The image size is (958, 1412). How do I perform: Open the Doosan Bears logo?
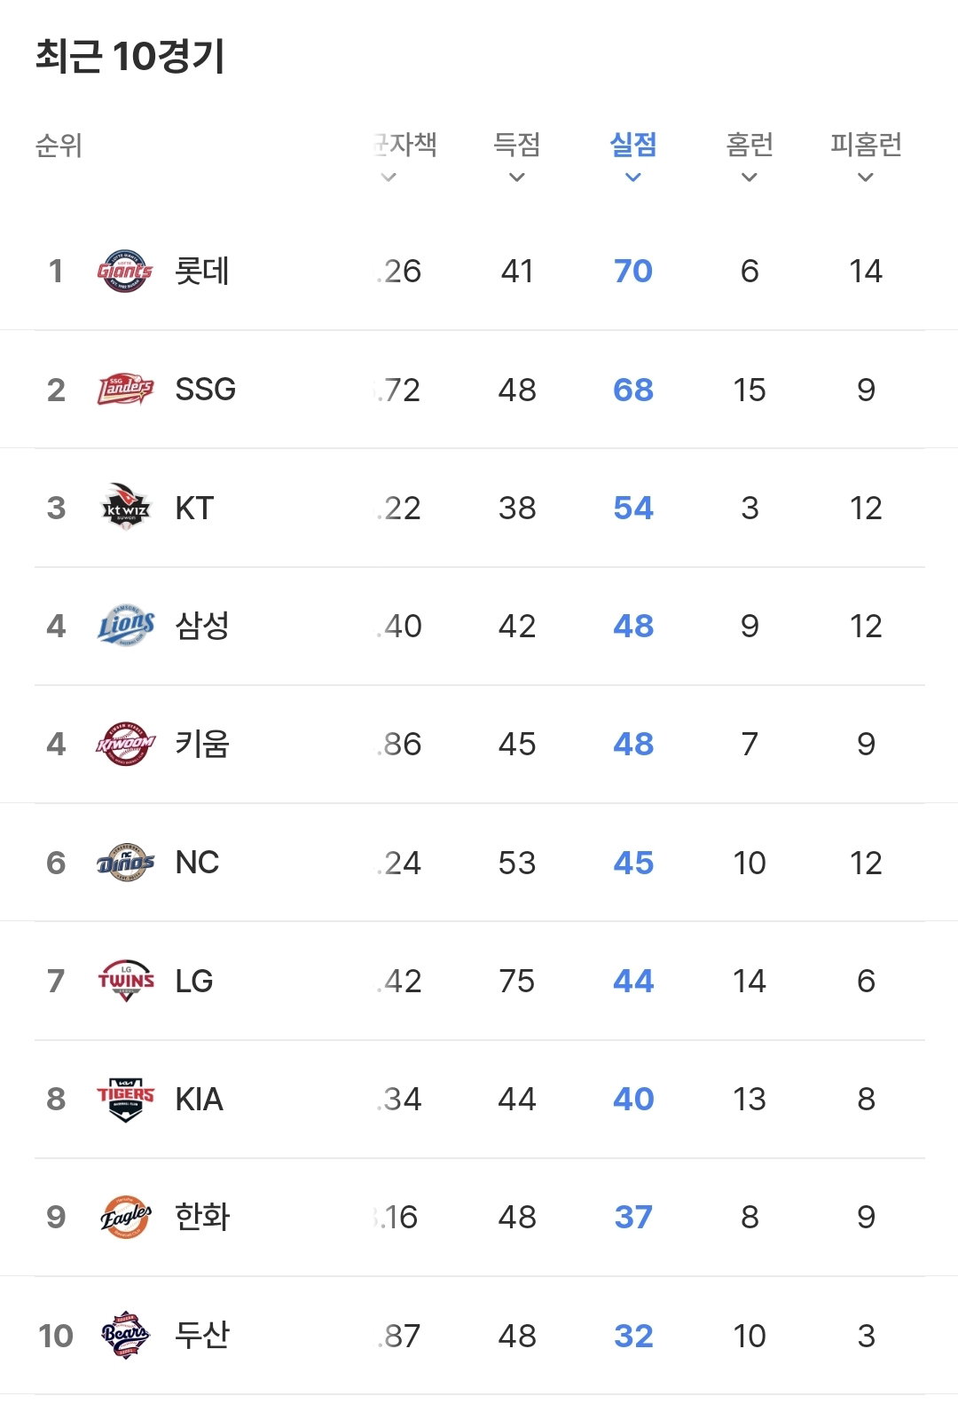pyautogui.click(x=125, y=1335)
